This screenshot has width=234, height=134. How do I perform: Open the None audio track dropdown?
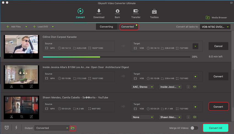(143, 117)
